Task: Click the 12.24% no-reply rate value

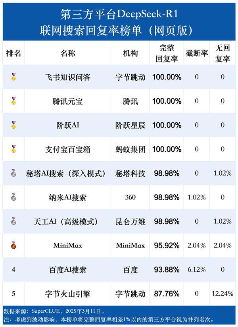Action: [223, 294]
